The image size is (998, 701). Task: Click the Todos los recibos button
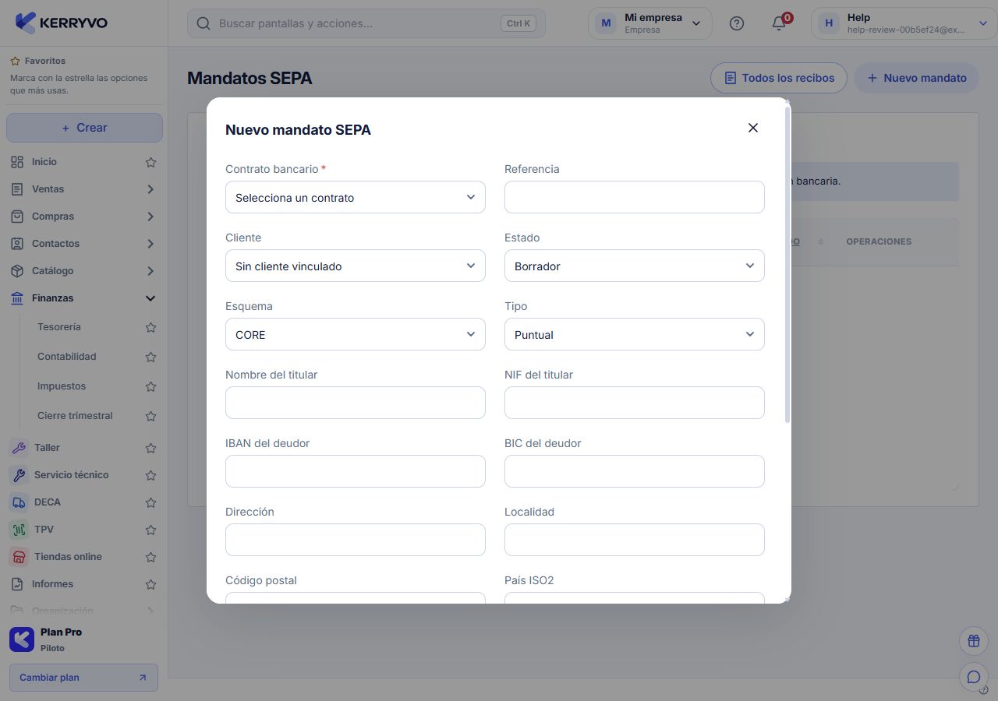tap(779, 78)
